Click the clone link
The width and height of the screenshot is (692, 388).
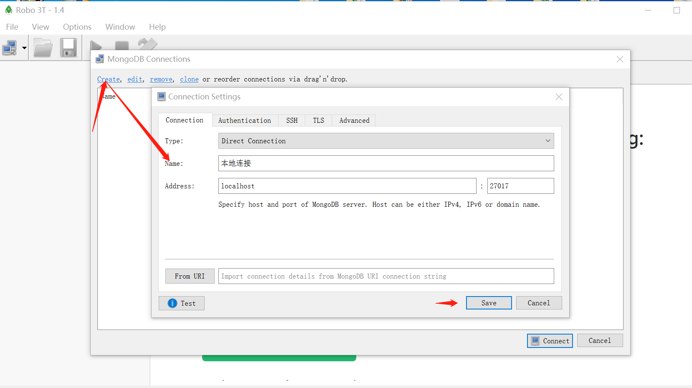pyautogui.click(x=189, y=79)
